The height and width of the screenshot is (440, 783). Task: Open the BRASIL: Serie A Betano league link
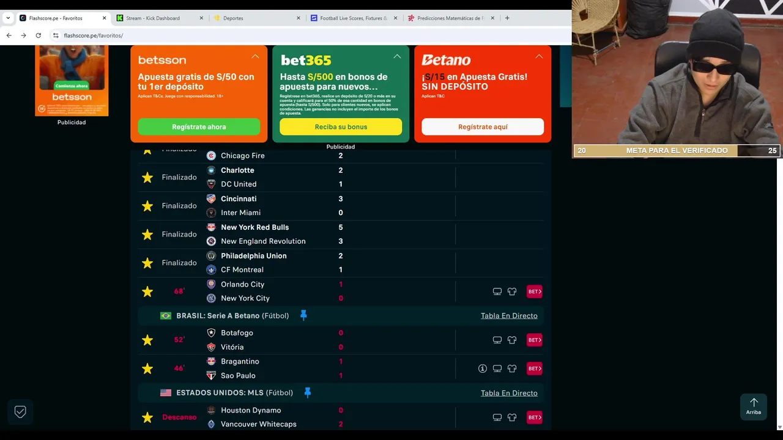[x=232, y=316]
